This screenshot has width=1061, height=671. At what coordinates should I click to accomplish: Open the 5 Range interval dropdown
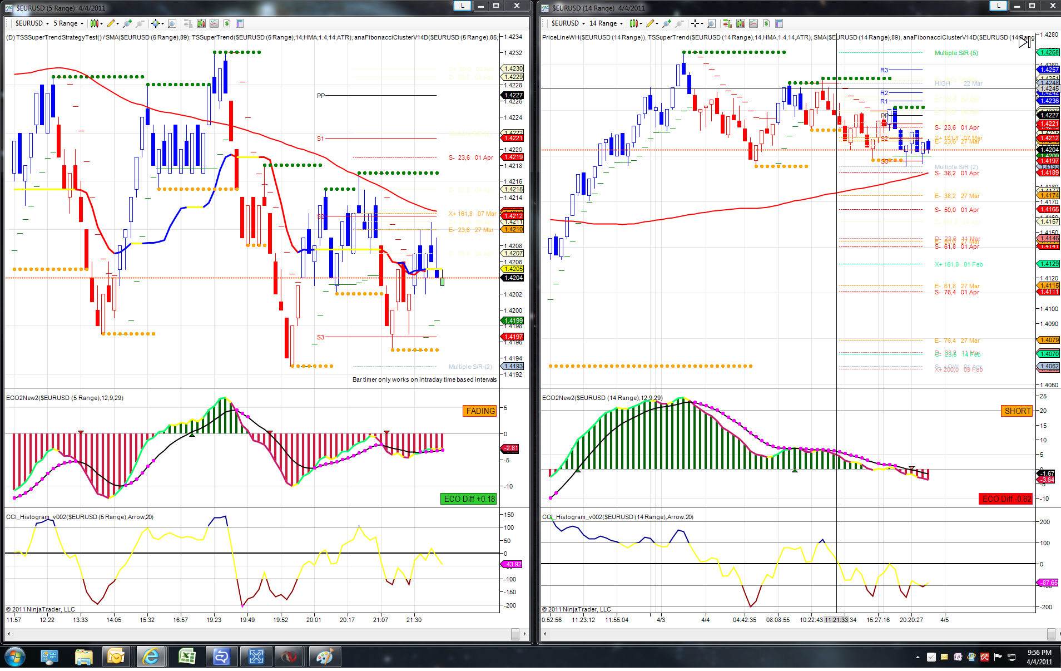tap(68, 23)
